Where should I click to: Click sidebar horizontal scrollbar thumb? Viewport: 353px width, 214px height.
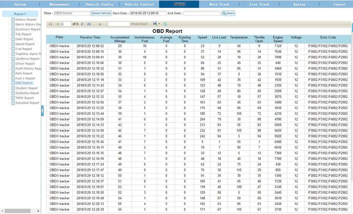coord(18,211)
